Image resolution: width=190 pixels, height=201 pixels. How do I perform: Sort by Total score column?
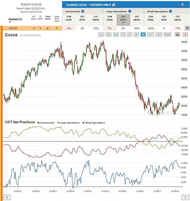48,18
